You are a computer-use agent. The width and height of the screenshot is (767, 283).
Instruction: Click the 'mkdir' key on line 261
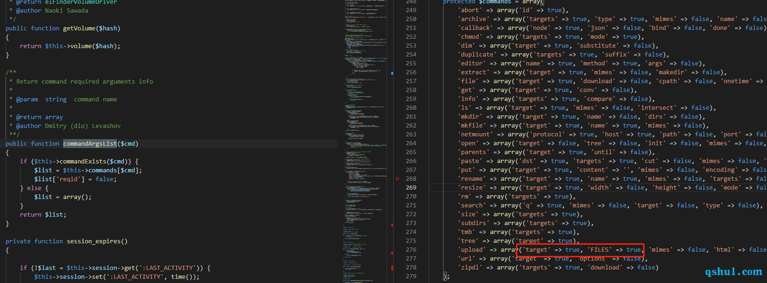click(x=470, y=117)
